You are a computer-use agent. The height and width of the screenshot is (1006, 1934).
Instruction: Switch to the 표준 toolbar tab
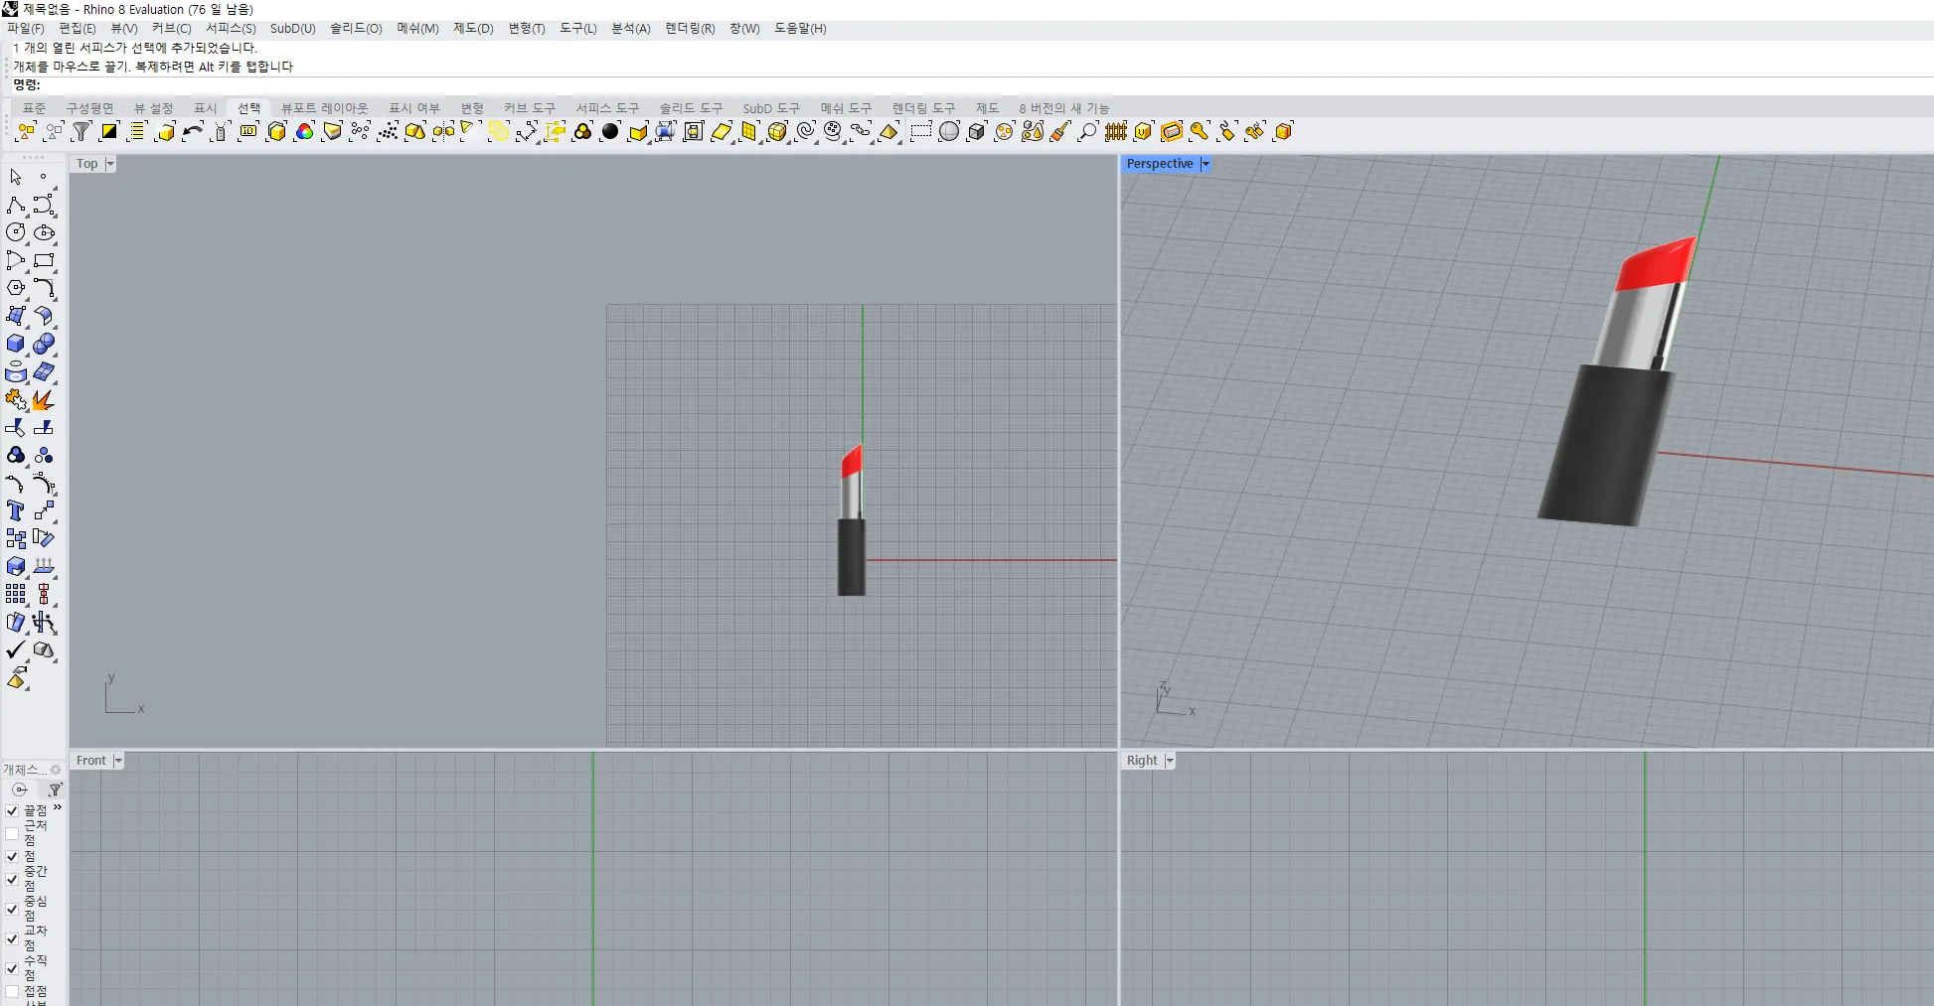point(34,108)
